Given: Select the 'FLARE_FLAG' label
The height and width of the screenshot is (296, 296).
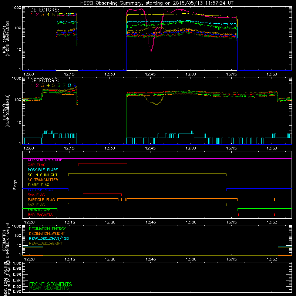Looking at the screenshot, I should coord(38,185).
